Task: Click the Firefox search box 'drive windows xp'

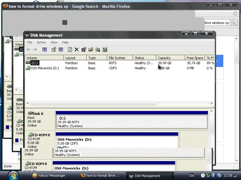Action: tap(217, 23)
